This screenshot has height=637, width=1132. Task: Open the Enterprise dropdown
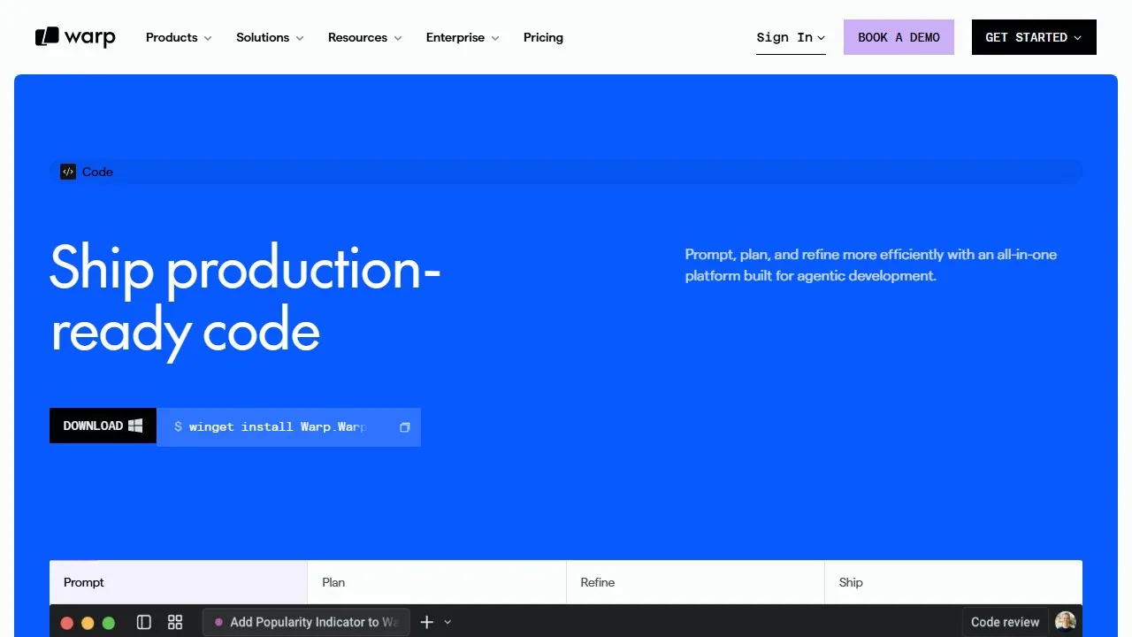coord(463,37)
